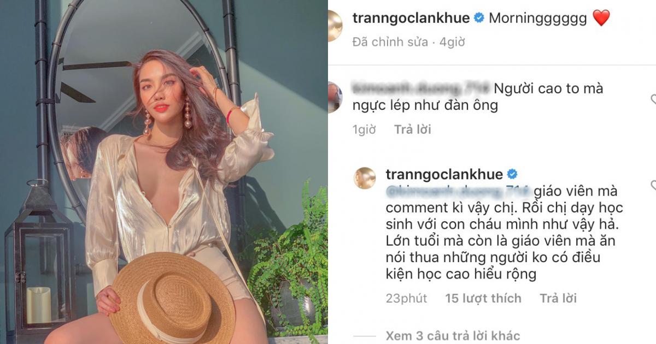Click the blurred commenter's username
Screen dimensions: 656x344
pyautogui.click(x=421, y=88)
